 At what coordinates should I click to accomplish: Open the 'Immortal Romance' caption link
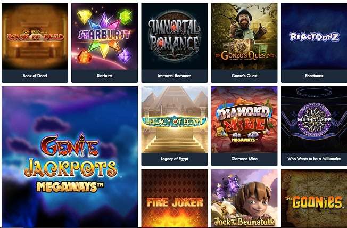pyautogui.click(x=175, y=76)
